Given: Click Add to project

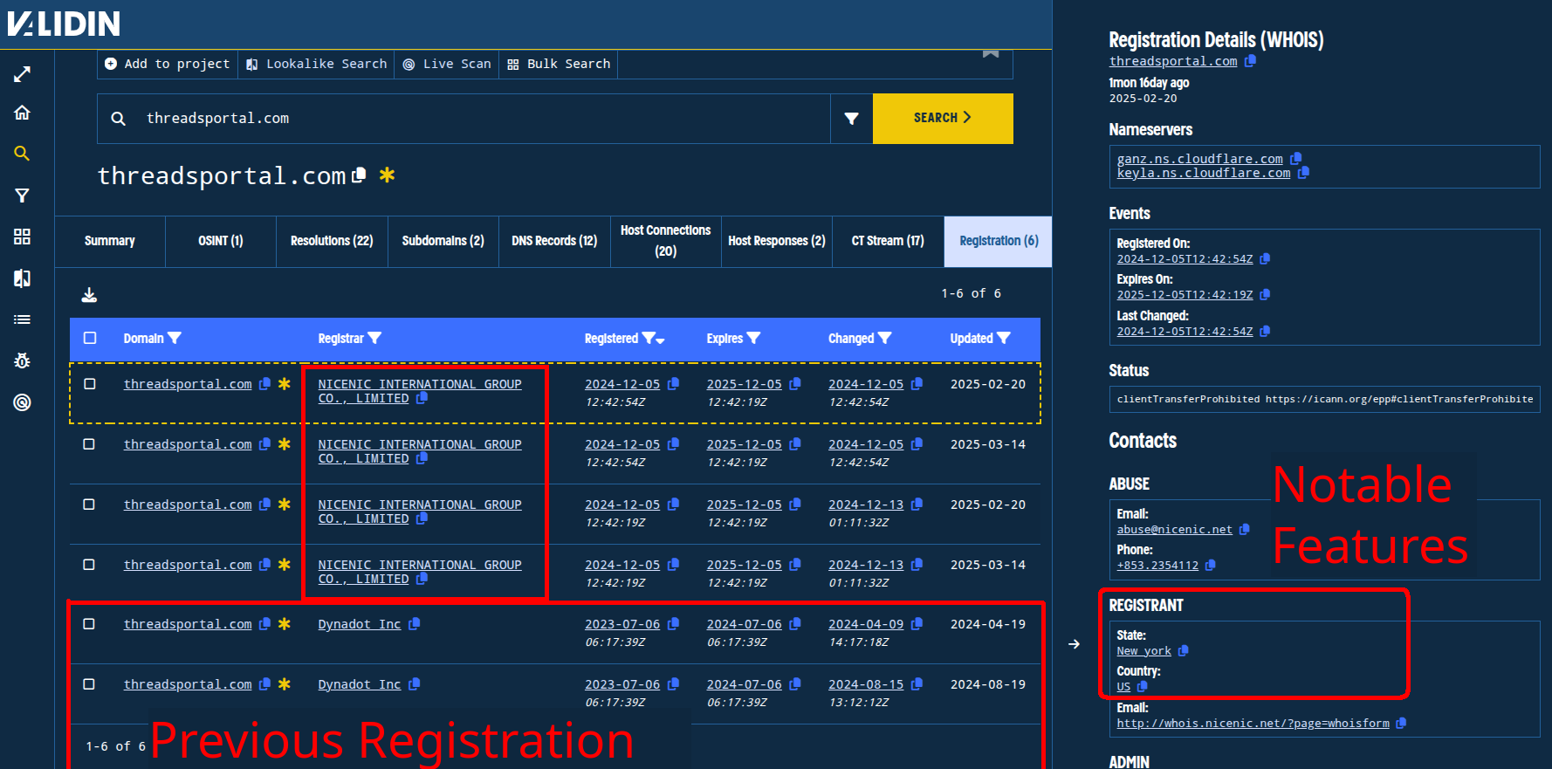Looking at the screenshot, I should tap(168, 64).
